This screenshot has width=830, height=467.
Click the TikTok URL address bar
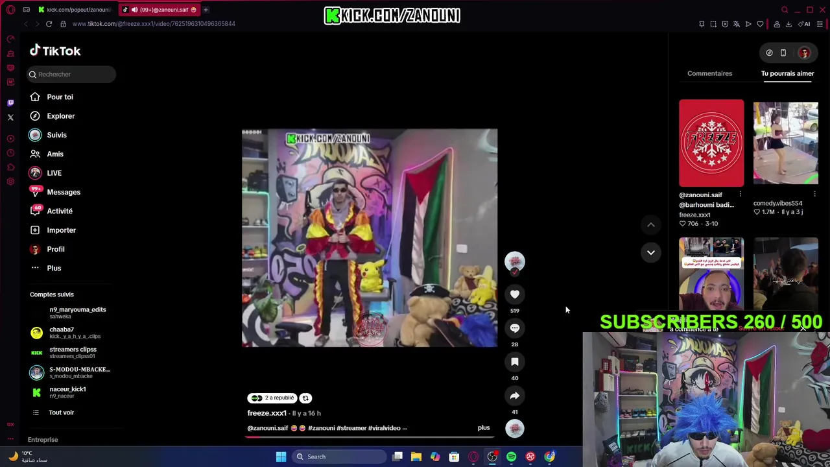(x=154, y=24)
